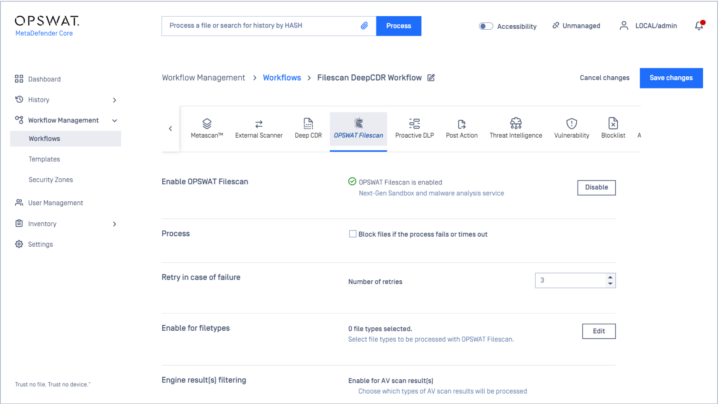
Task: Increase the number of retries
Action: pos(610,277)
